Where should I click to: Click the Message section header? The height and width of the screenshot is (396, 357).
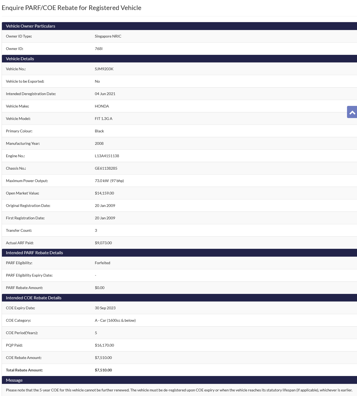pos(14,380)
